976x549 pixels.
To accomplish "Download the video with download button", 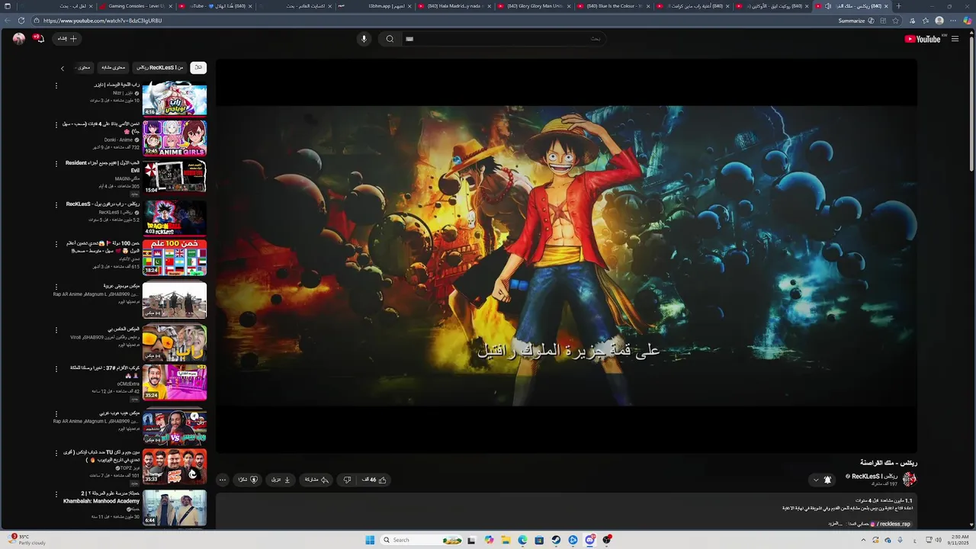I will [x=281, y=480].
